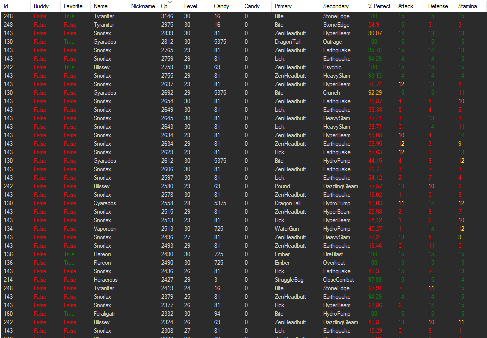Screen dimensions: 487x338
Task: Click the 82,3 percent perfect value
Action: pyautogui.click(x=374, y=271)
